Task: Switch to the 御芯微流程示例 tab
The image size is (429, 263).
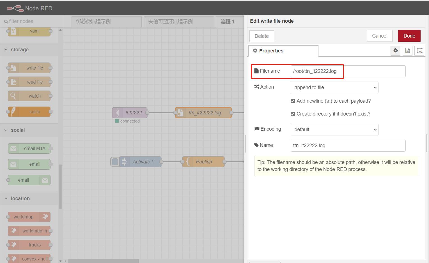Action: (106, 22)
